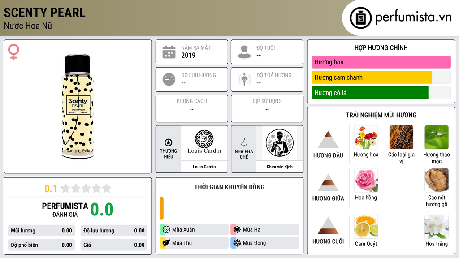
Task: Click the Mùa Xuân season label
Action: (x=183, y=230)
